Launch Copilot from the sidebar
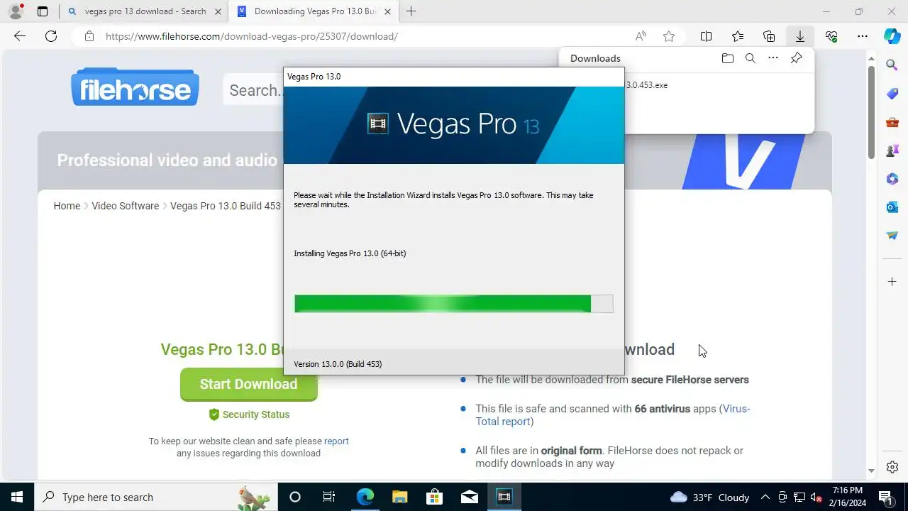The height and width of the screenshot is (511, 908). coord(892,36)
